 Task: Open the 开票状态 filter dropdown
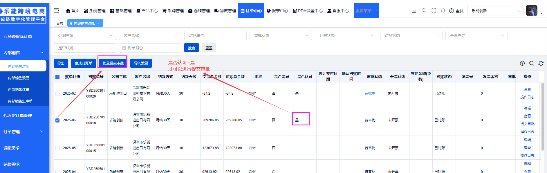click(x=346, y=35)
